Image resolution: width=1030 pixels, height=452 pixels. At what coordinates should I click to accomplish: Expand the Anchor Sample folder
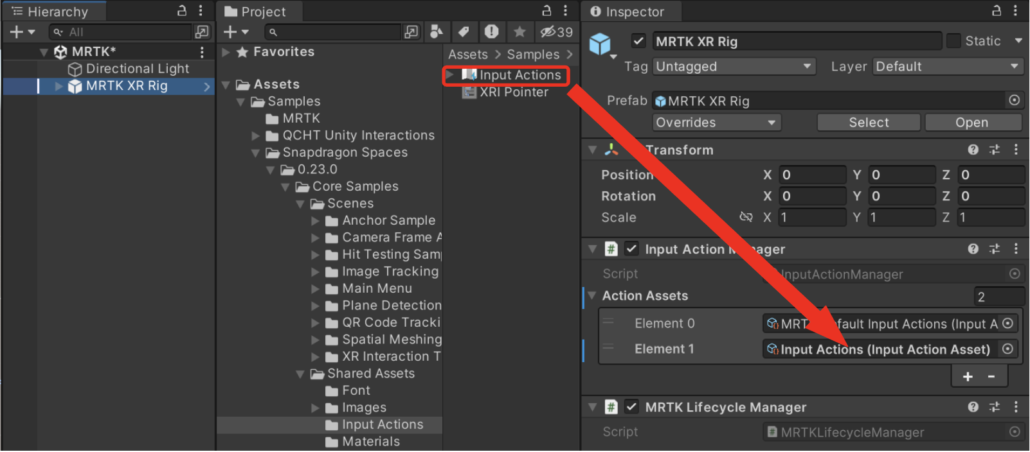tap(315, 221)
